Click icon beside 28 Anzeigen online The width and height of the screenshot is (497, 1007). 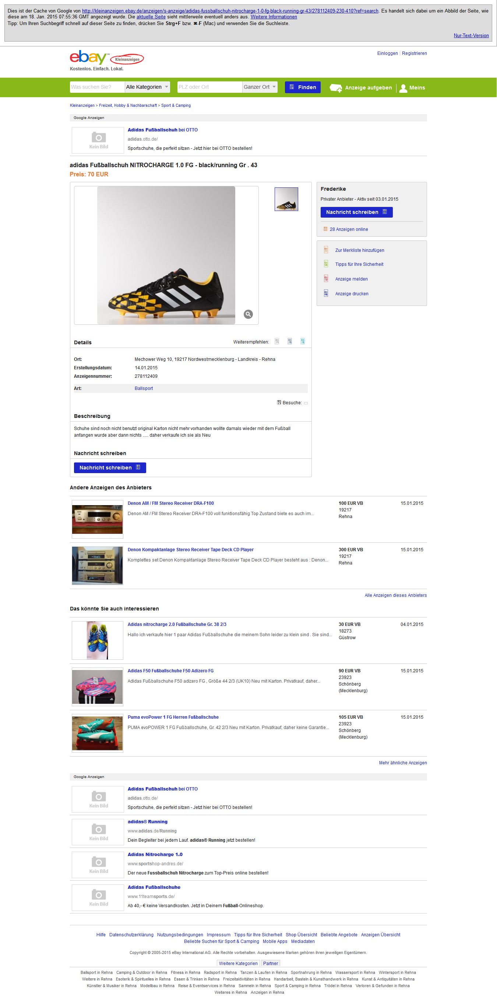[325, 229]
